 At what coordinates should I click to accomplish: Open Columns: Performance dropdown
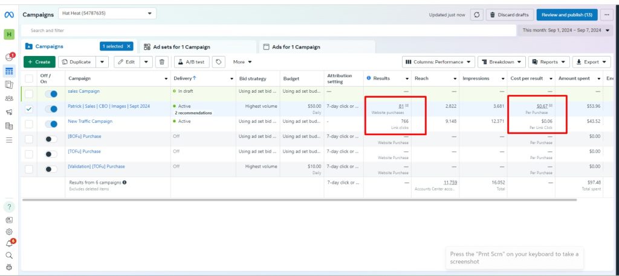click(438, 62)
